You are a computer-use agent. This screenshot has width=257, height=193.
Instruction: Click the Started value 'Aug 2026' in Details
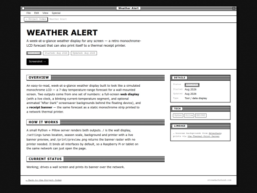pos(190,90)
